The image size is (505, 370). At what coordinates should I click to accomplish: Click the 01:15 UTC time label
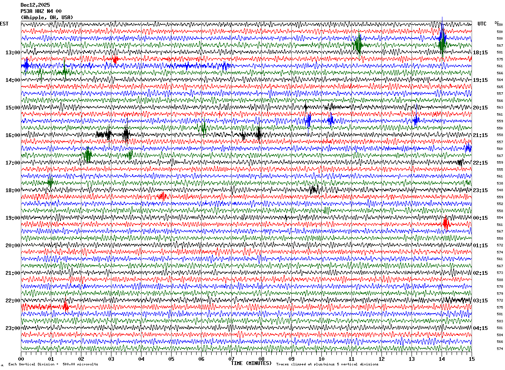(480, 246)
